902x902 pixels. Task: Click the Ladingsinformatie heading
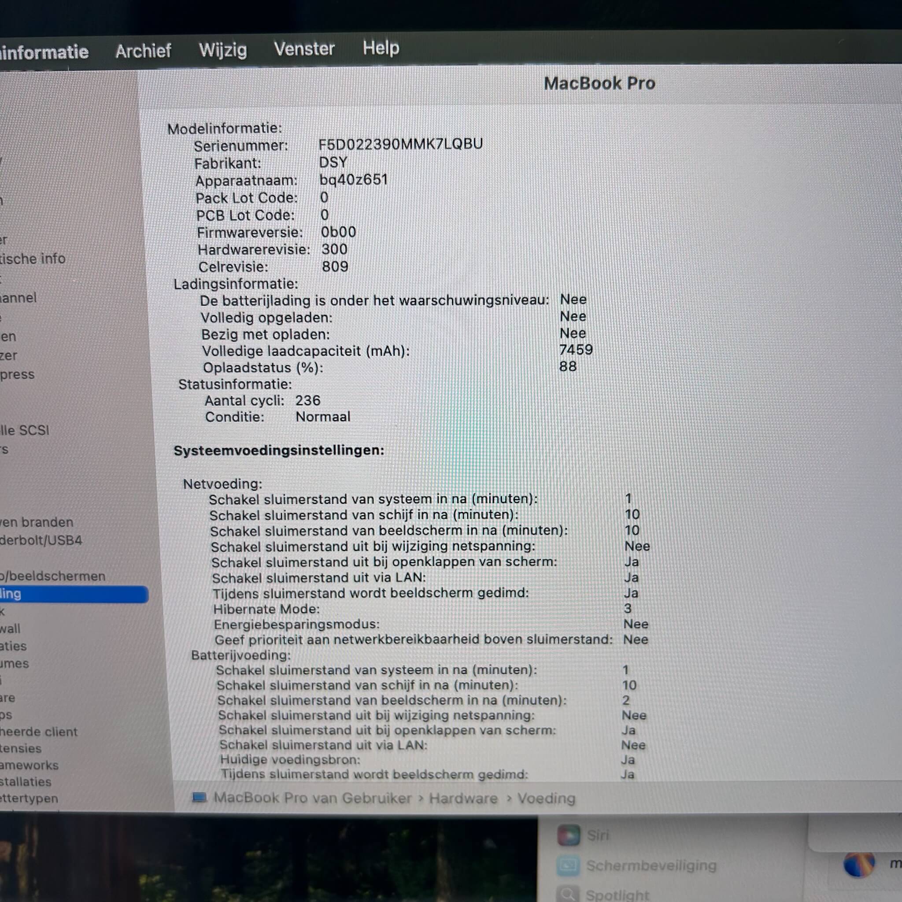235,284
